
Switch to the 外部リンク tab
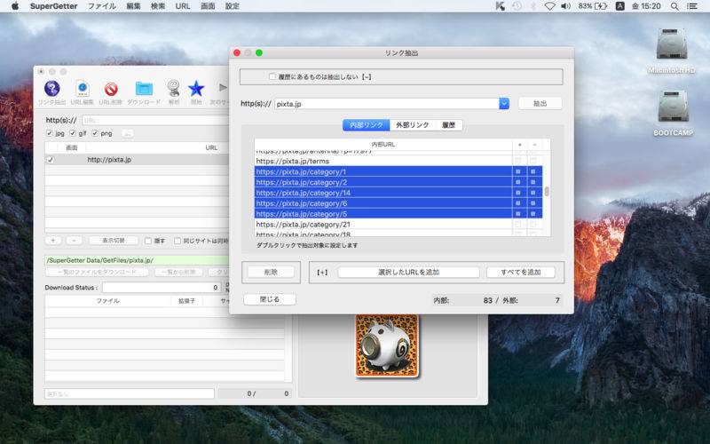click(x=413, y=125)
